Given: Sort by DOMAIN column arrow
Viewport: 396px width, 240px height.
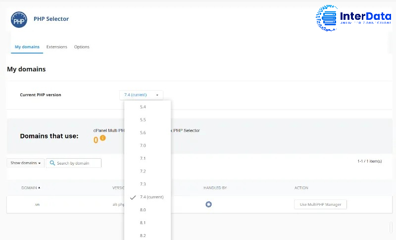Looking at the screenshot, I should 39,187.
